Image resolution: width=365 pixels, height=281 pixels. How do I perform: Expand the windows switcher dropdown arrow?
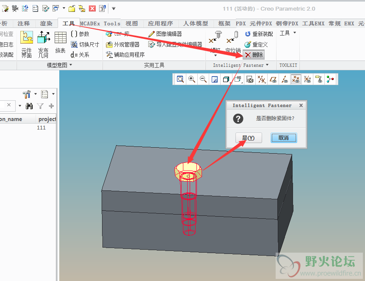64,8
